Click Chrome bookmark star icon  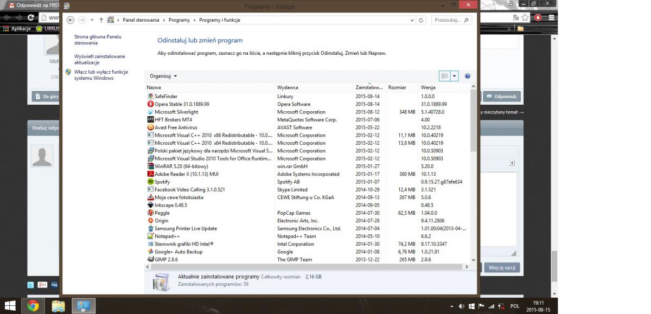[526, 17]
